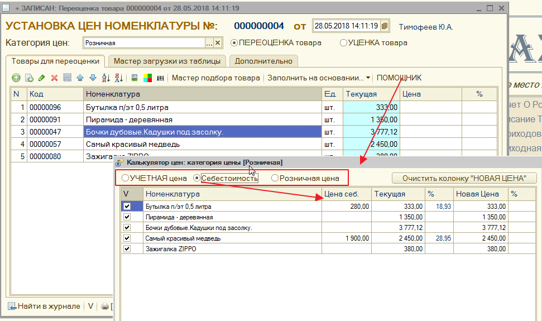Click the V button in bottom bar

tap(90, 306)
